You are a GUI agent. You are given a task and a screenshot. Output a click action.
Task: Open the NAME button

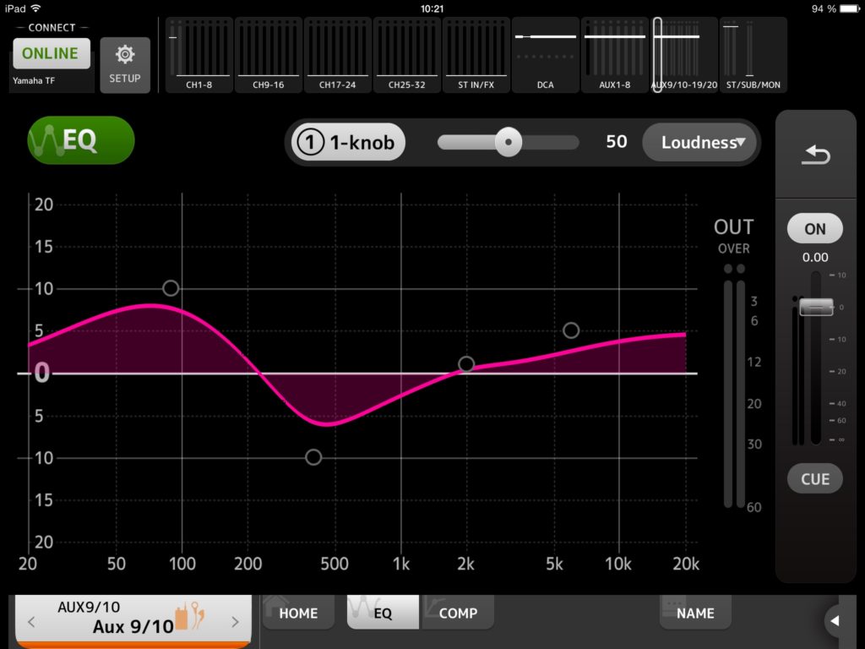point(695,614)
